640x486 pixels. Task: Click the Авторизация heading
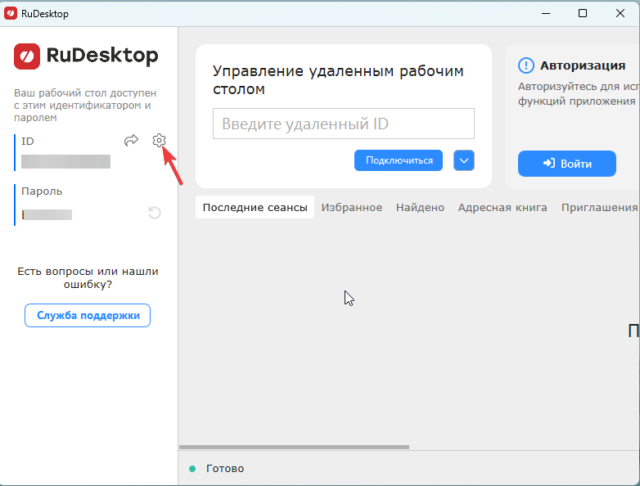(583, 65)
